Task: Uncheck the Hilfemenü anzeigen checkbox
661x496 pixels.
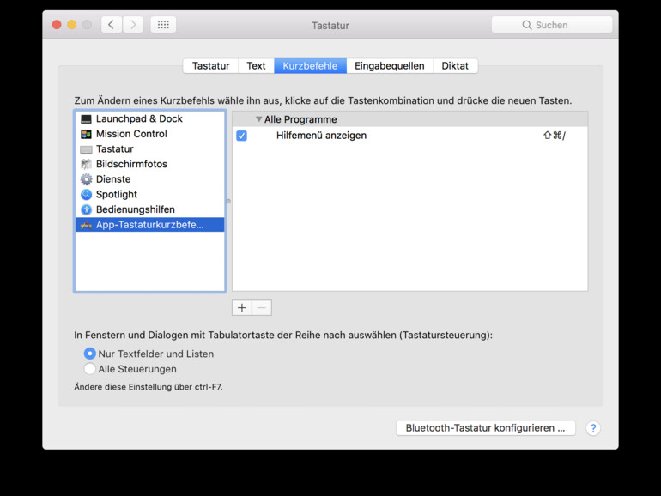Action: point(241,136)
